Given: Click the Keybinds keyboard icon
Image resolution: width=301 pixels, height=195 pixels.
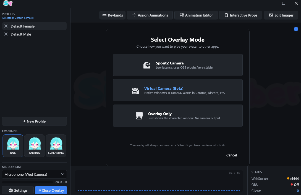Looking at the screenshot, I should [x=104, y=15].
